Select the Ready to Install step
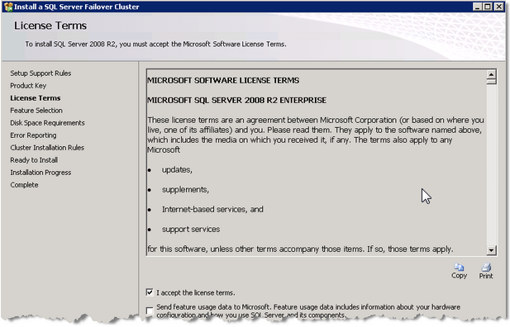 click(34, 160)
